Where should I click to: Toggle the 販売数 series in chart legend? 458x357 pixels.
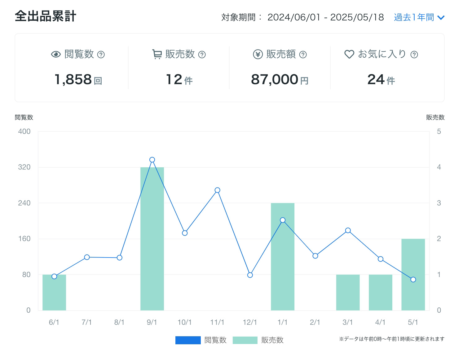click(272, 340)
